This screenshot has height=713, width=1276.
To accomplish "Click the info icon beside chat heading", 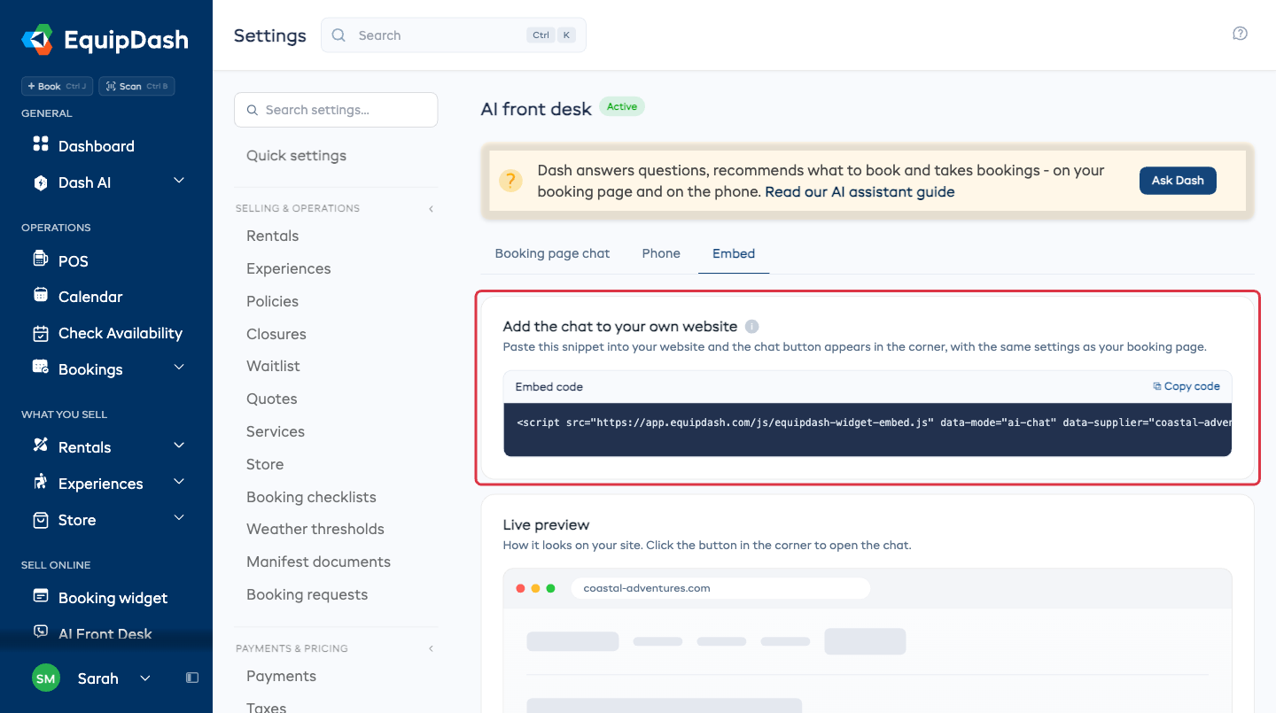I will coord(751,326).
